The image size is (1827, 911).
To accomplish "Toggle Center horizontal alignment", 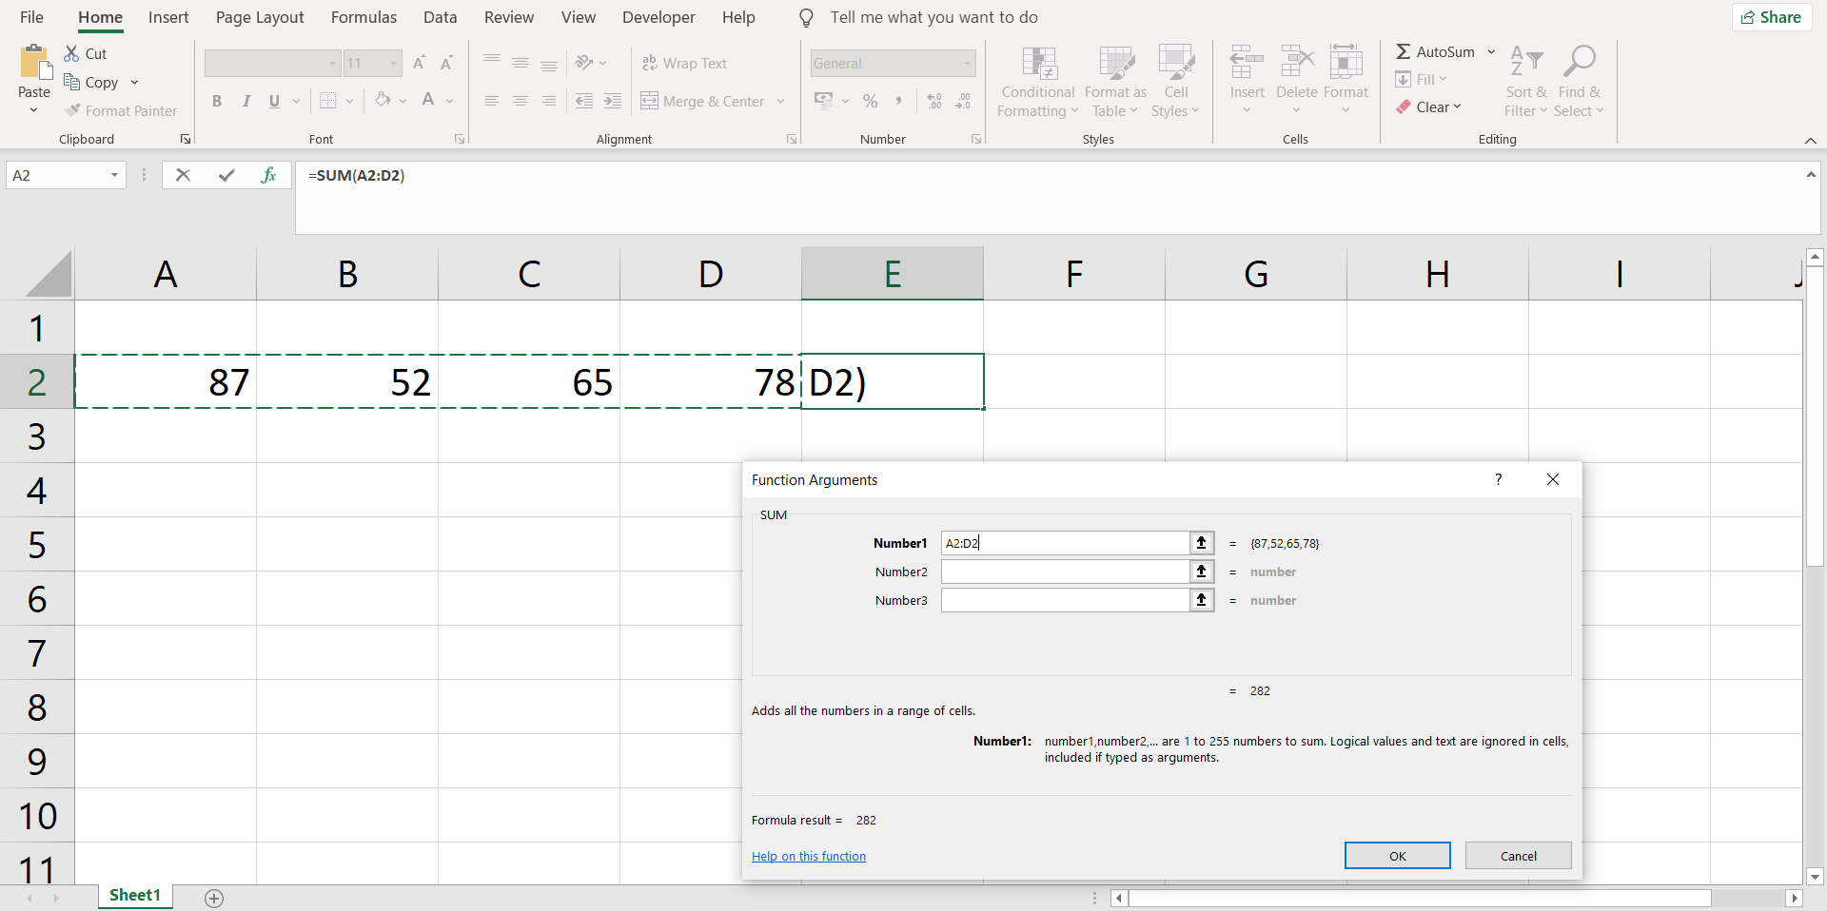I will [x=520, y=101].
